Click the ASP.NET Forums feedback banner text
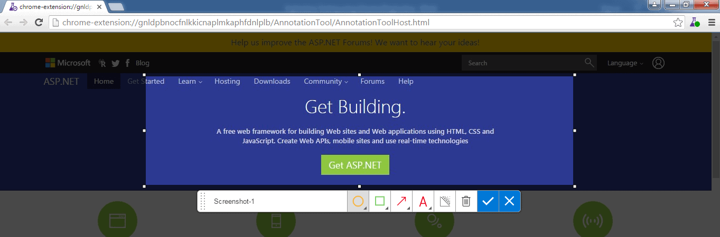 coord(356,42)
